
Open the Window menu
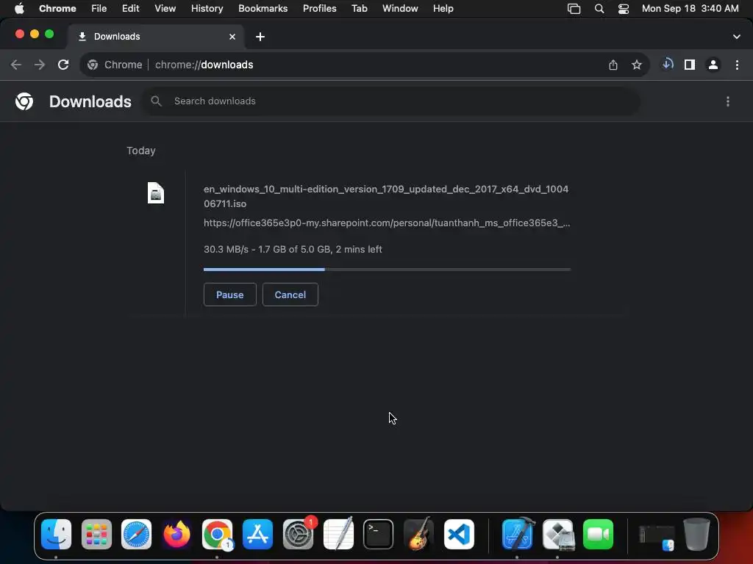pos(400,9)
